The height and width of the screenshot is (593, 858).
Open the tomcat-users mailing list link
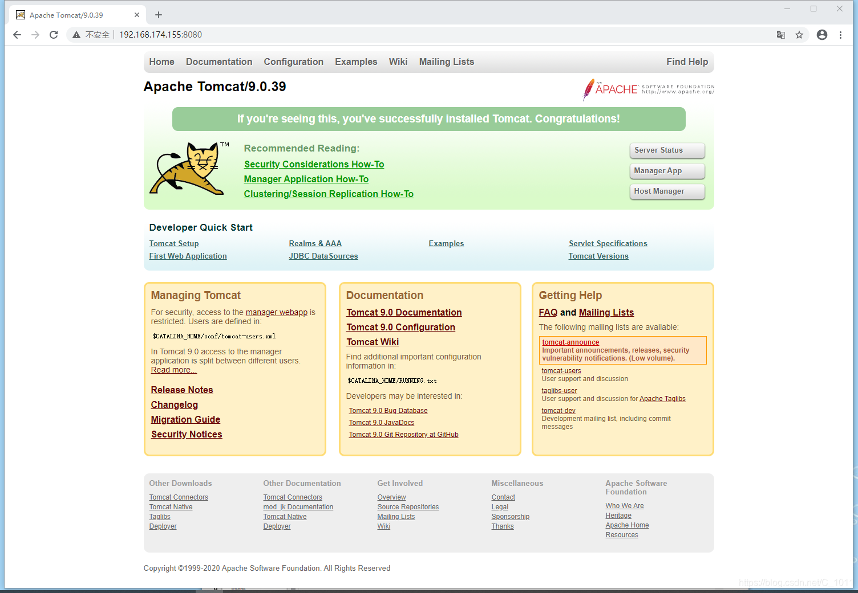click(561, 371)
